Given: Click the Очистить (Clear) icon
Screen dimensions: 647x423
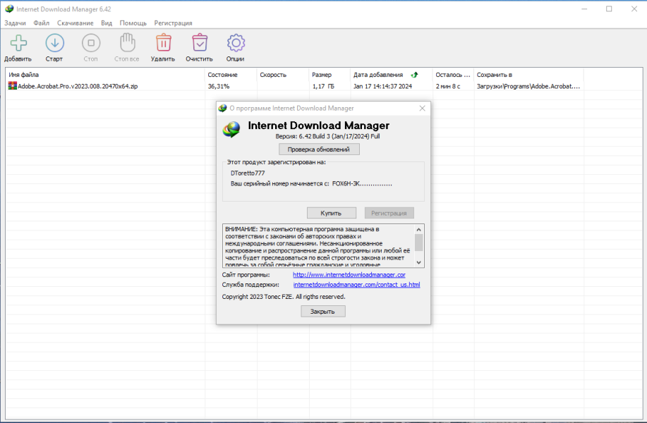Looking at the screenshot, I should click(200, 43).
